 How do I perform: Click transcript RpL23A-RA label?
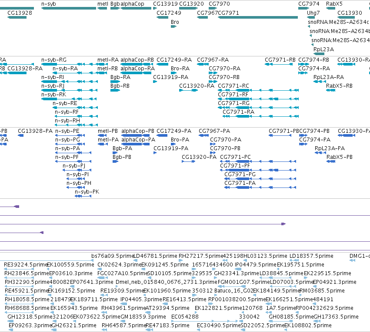pyautogui.click(x=329, y=77)
